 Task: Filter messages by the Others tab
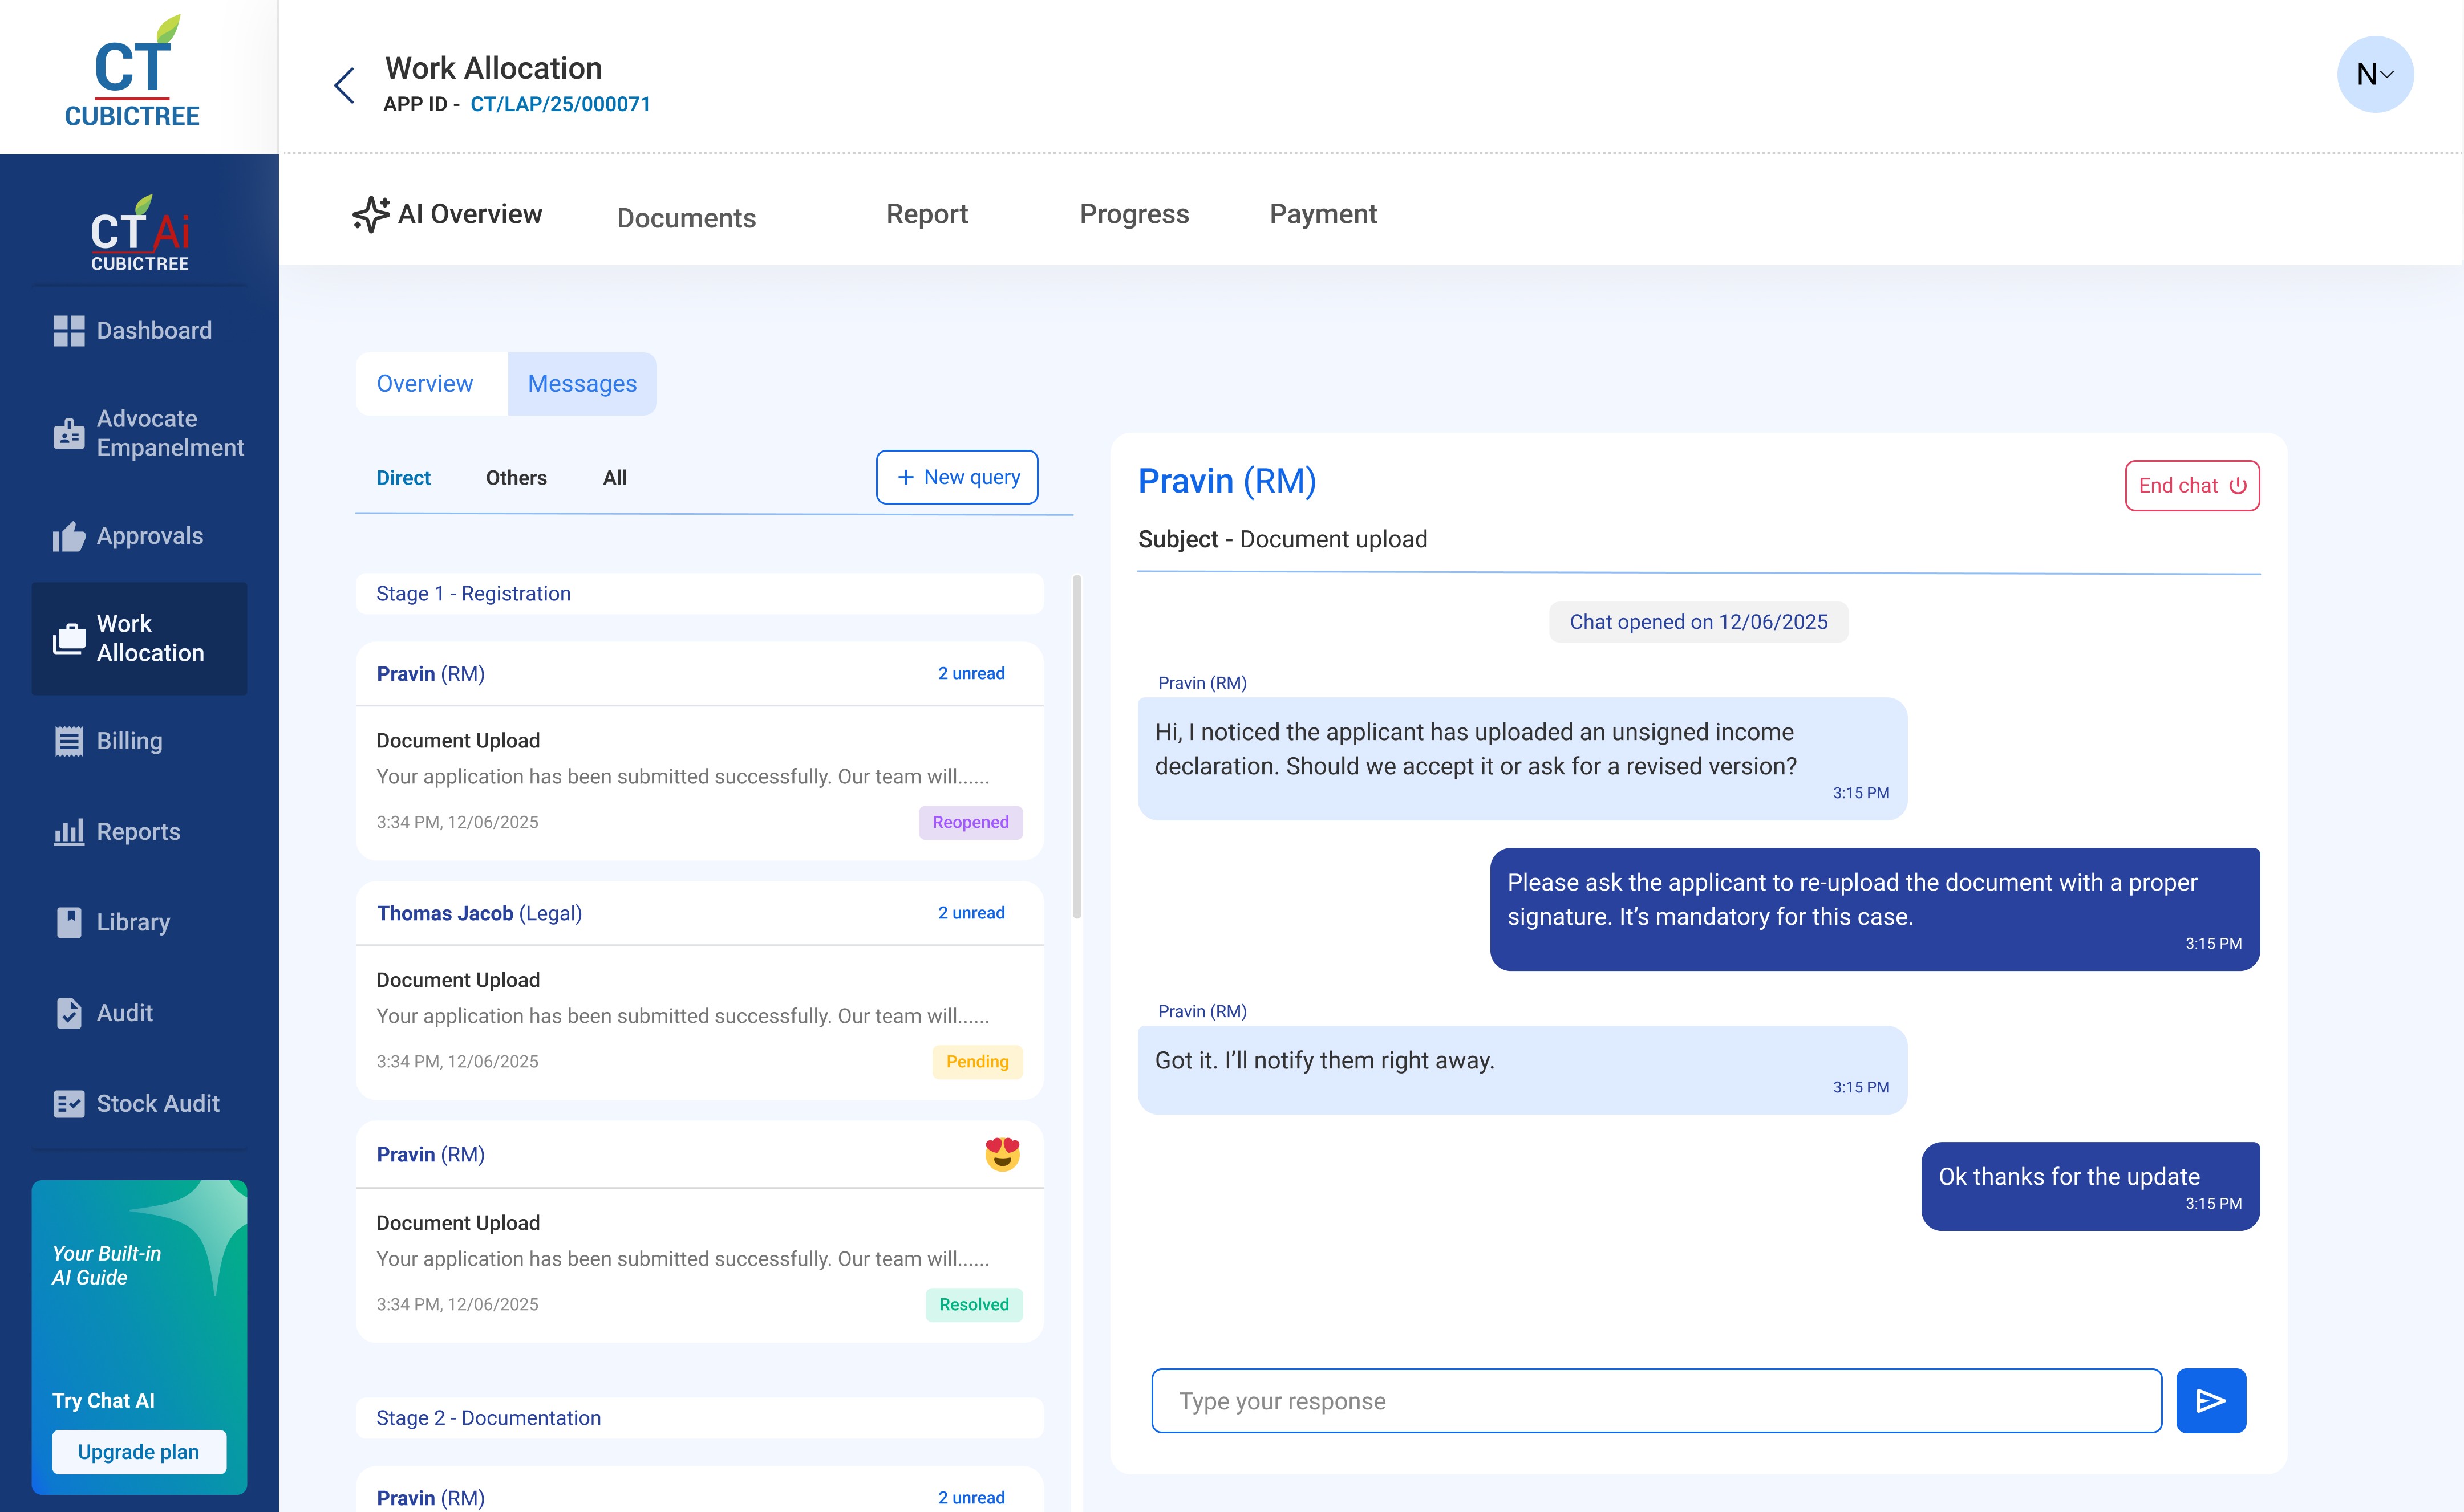pyautogui.click(x=516, y=478)
